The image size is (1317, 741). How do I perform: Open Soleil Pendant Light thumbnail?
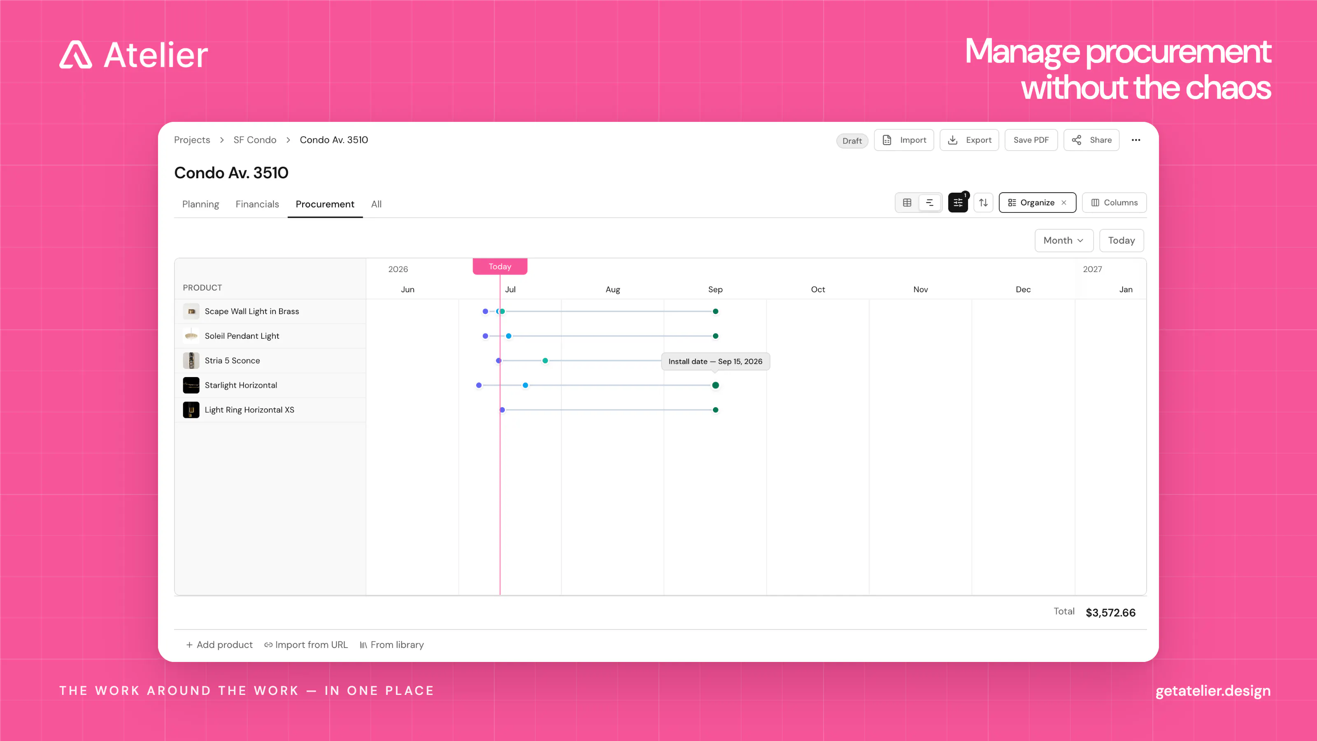point(191,336)
